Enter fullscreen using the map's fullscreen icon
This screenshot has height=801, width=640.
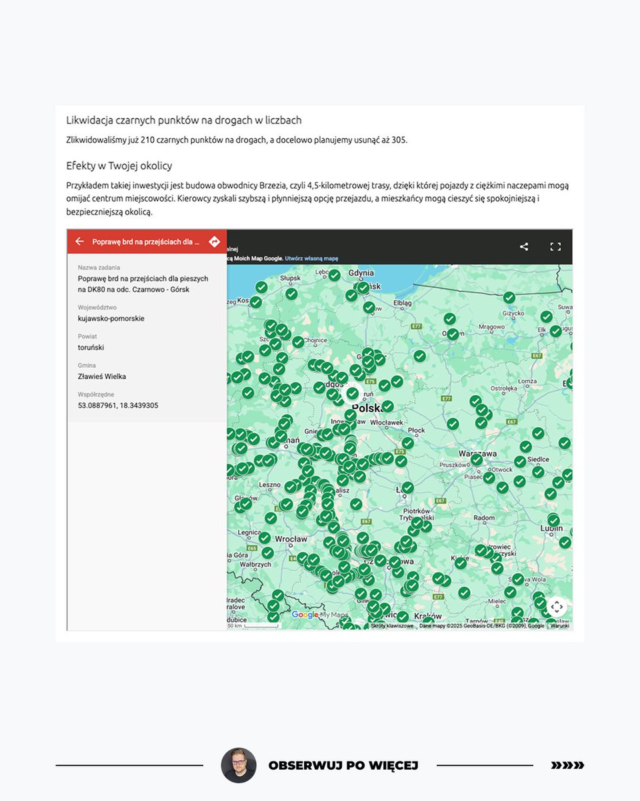pyautogui.click(x=556, y=246)
